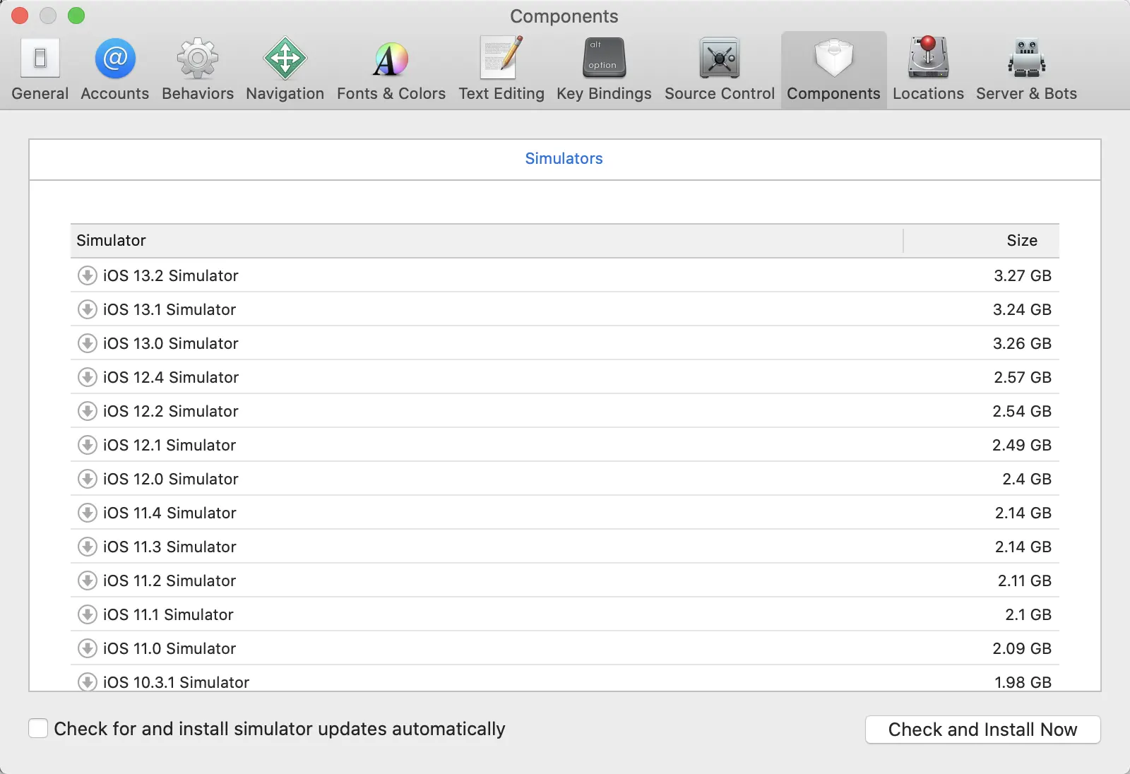The height and width of the screenshot is (774, 1130).
Task: Select the 3.24 GB size value
Action: 1022,309
